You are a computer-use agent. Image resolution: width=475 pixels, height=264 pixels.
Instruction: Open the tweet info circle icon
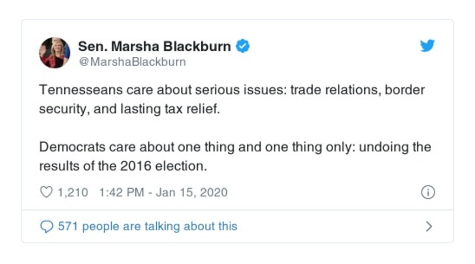click(x=428, y=192)
